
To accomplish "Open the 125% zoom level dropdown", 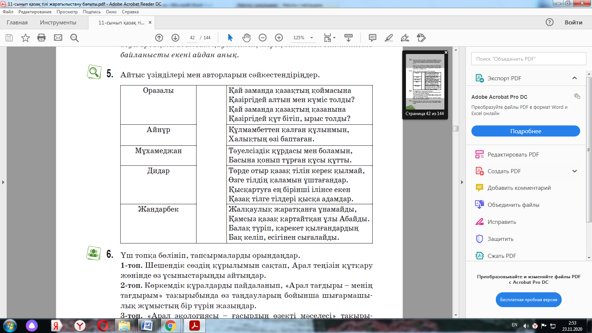I will pyautogui.click(x=312, y=38).
